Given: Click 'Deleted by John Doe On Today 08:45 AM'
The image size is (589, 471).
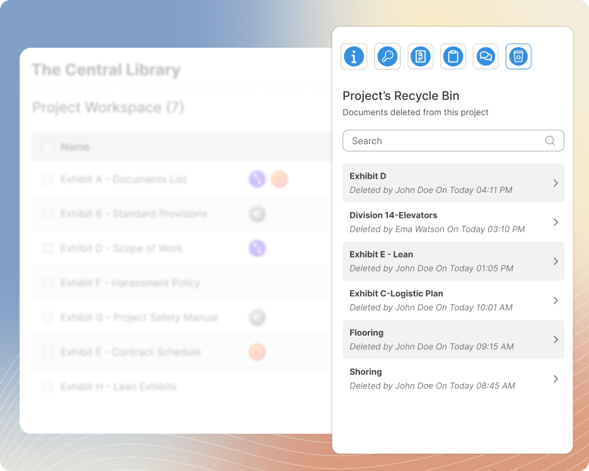Looking at the screenshot, I should pos(433,386).
